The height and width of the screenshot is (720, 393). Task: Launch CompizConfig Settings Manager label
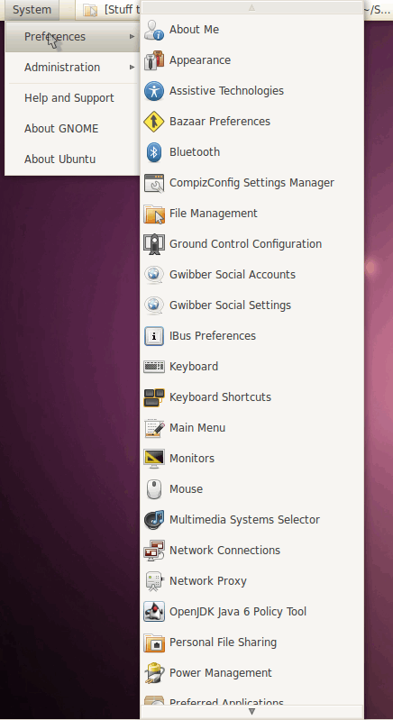[x=252, y=183]
